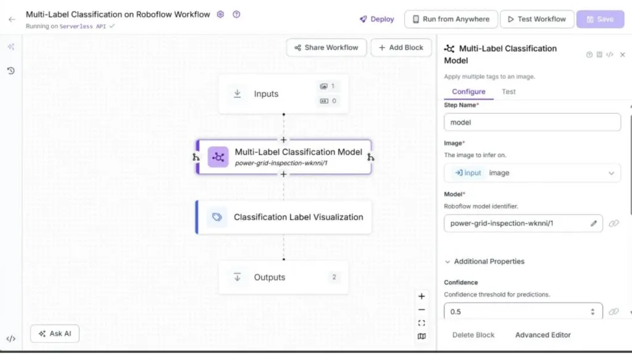Viewport: 632px width, 355px height.
Task: Open the code view icon in left sidebar
Action: (11, 339)
